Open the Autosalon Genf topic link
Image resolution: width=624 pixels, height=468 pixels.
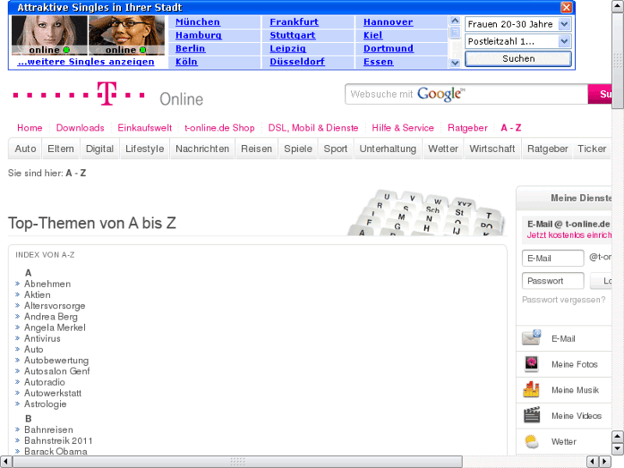pos(57,371)
